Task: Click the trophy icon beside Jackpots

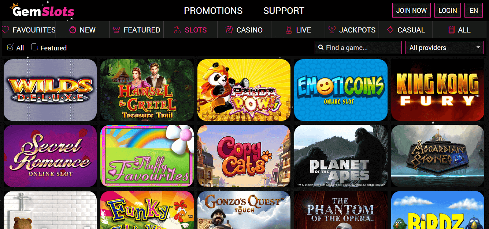Action: (332, 30)
